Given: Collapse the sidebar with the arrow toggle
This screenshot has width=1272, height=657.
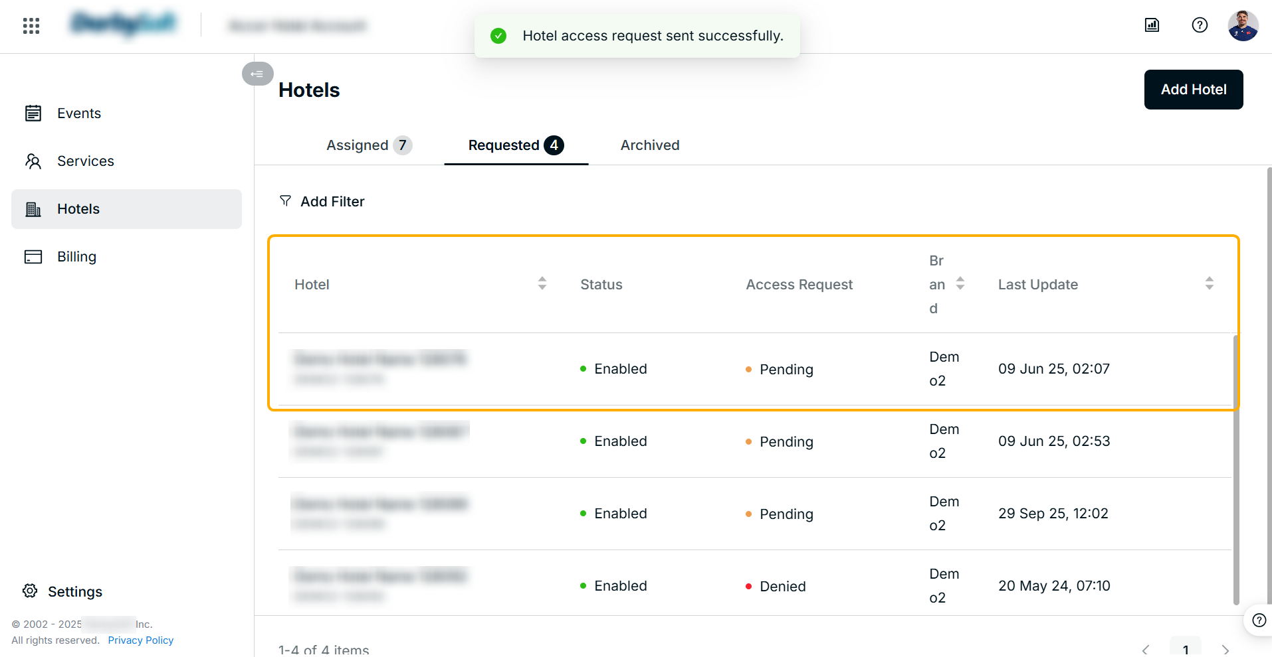Looking at the screenshot, I should click(x=258, y=74).
